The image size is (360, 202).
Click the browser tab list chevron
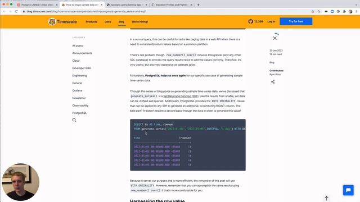pos(356,4)
